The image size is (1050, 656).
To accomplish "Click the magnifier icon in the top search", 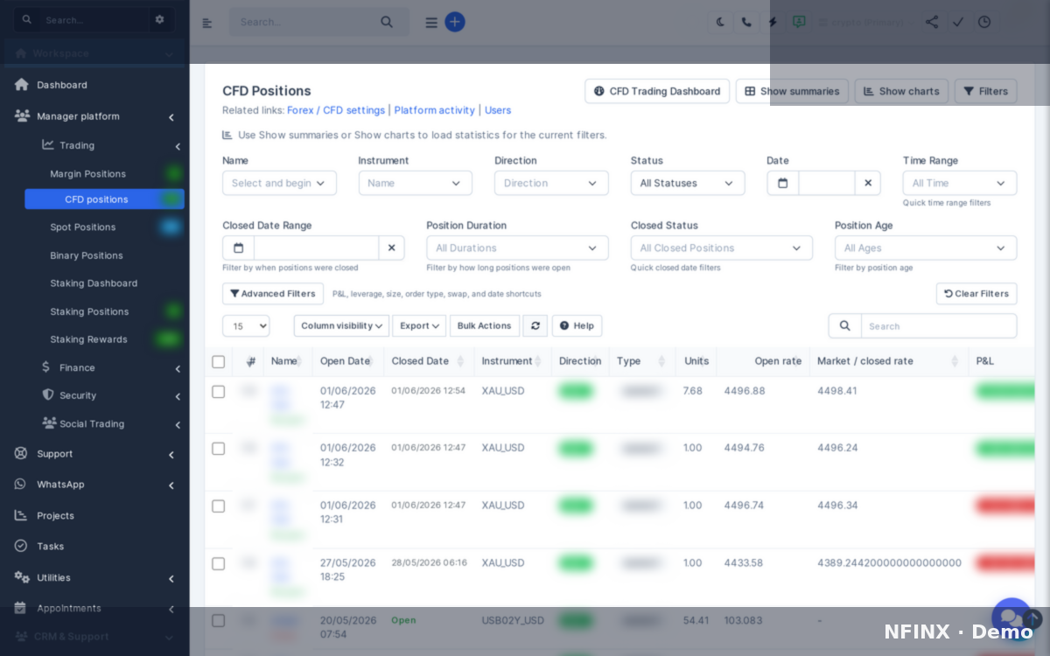I will [x=387, y=22].
